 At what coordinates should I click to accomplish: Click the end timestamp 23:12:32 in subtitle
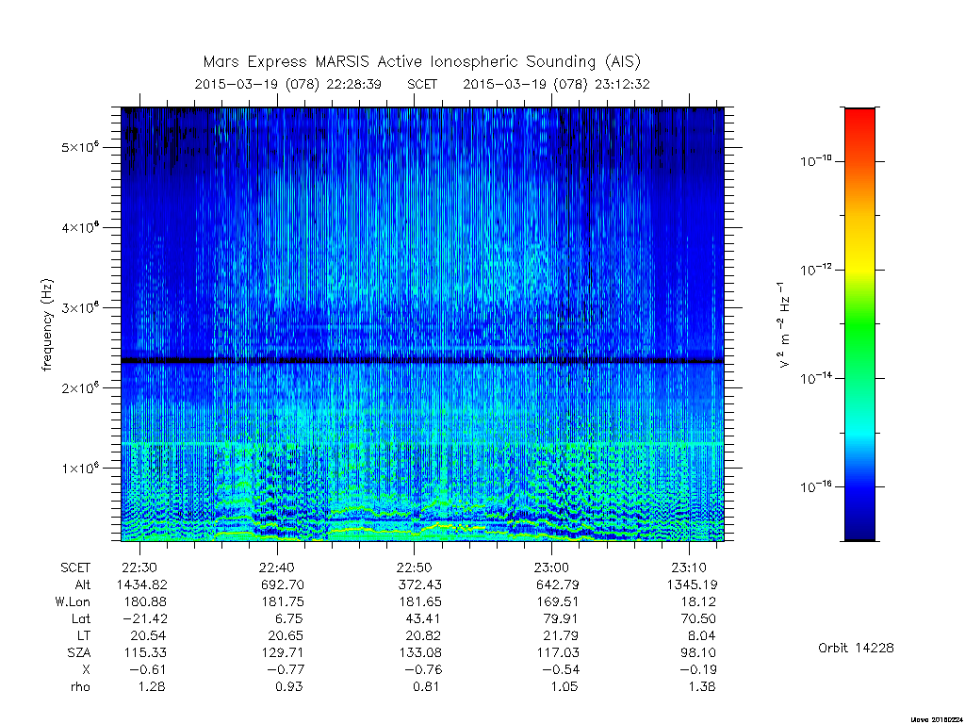coord(622,84)
